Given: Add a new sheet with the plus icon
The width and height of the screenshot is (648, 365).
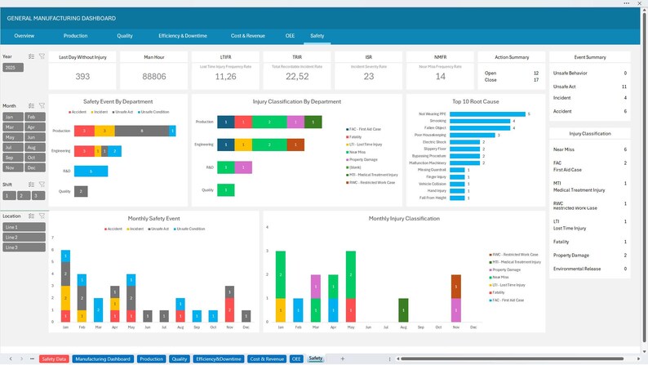Looking at the screenshot, I should 342,358.
